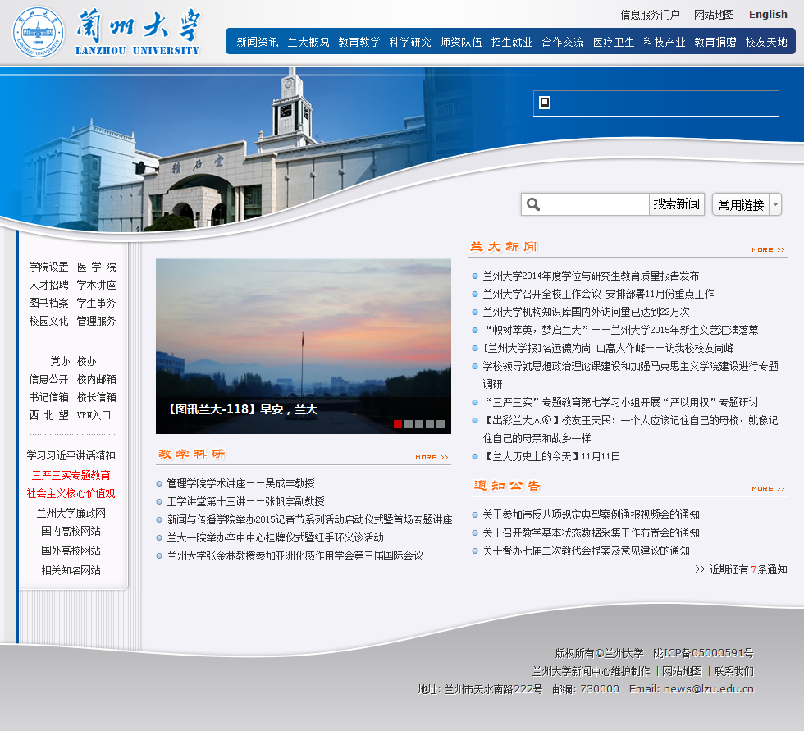The image size is (804, 731).
Task: Select the red first slide indicator
Action: (397, 424)
